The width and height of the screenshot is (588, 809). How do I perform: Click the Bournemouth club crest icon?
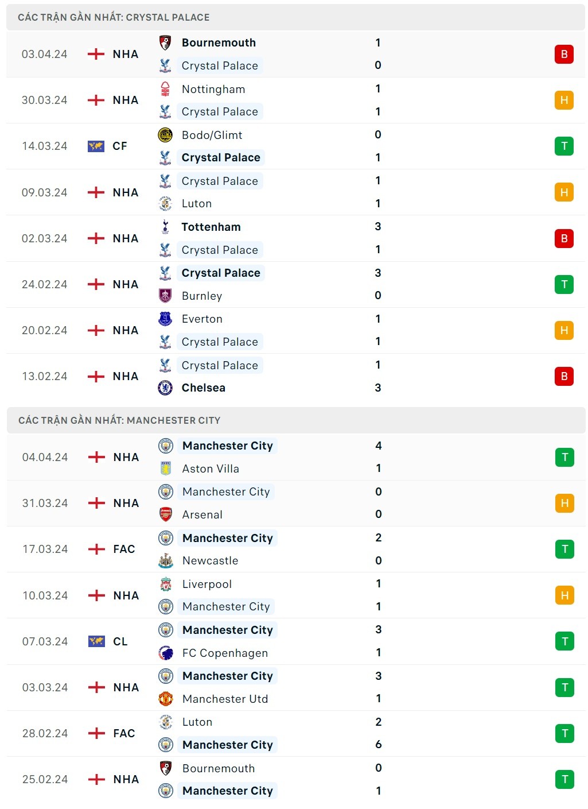click(x=165, y=42)
